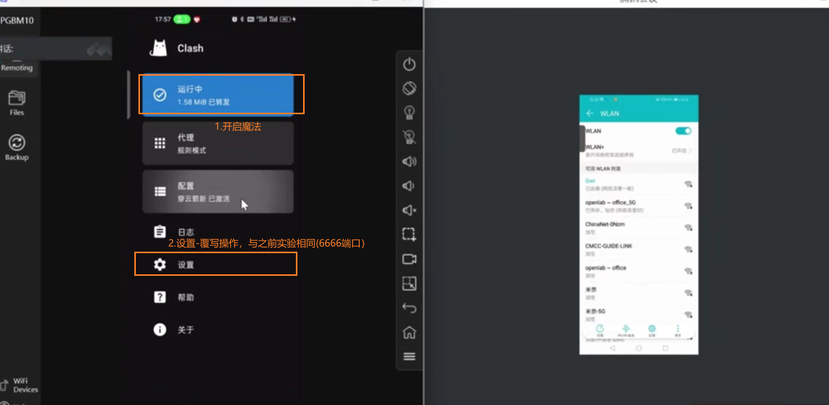829x405 pixels.
Task: Tap Android recents square on the WLAN phone
Action: (x=665, y=348)
